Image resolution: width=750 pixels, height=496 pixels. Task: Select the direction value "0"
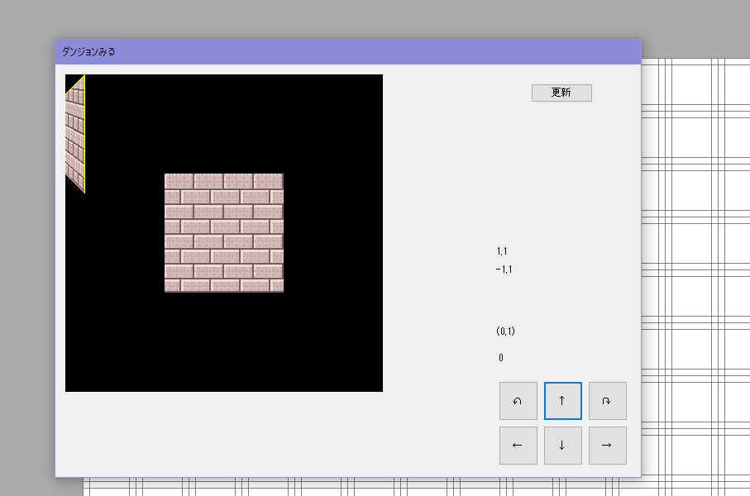[501, 358]
